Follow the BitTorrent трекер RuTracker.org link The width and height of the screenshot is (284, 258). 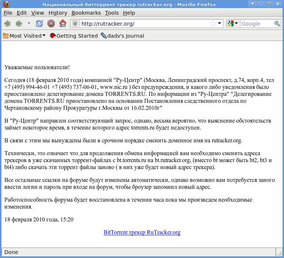[x=142, y=232]
